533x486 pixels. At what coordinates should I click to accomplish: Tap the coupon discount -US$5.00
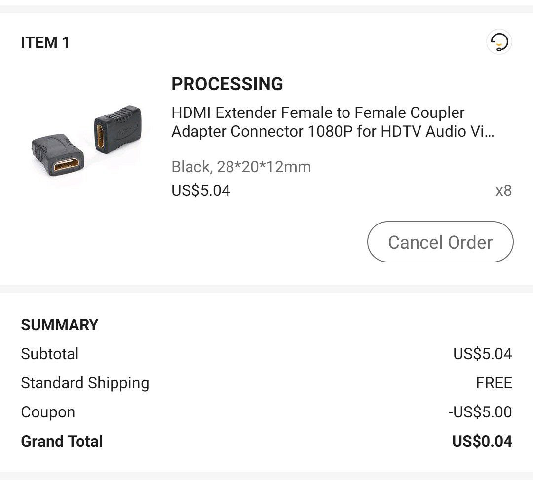(480, 412)
